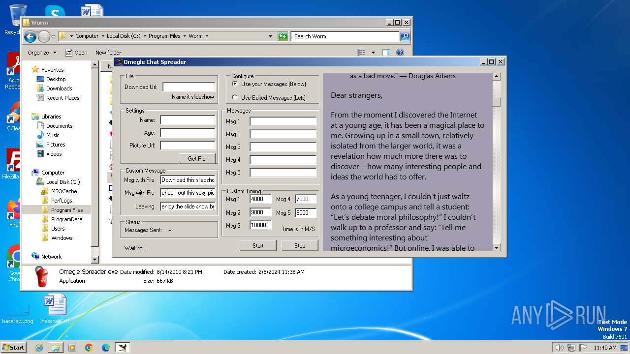Select 'Use your Messages (Below)' radio button

235,84
